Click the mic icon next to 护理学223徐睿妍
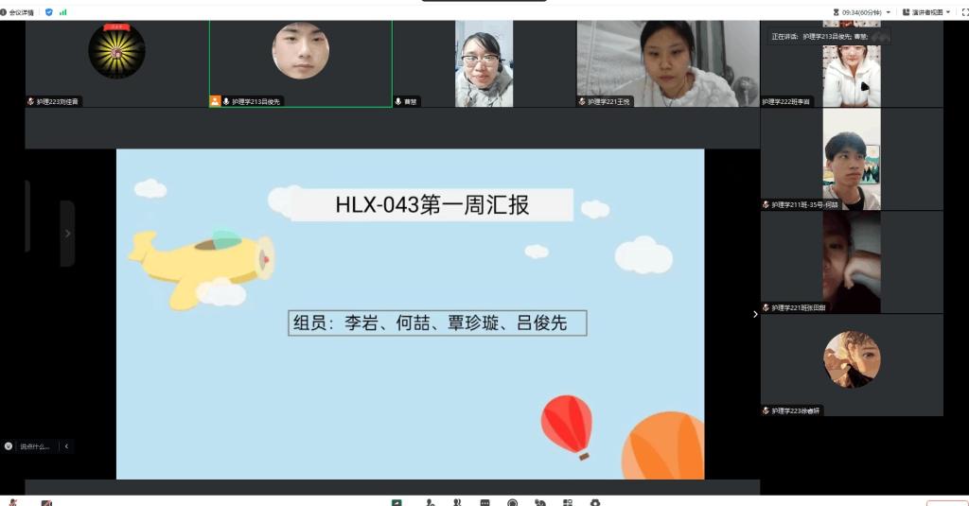Screen dimensions: 969x506 point(766,410)
